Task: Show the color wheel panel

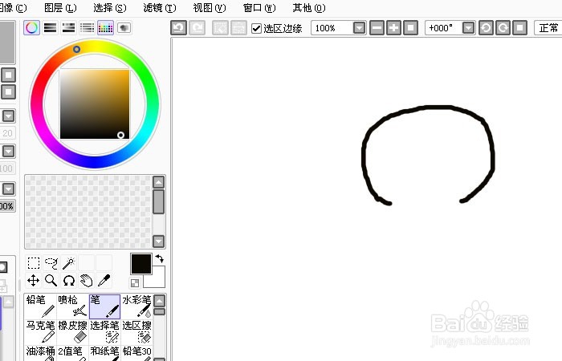Action: pyautogui.click(x=31, y=27)
